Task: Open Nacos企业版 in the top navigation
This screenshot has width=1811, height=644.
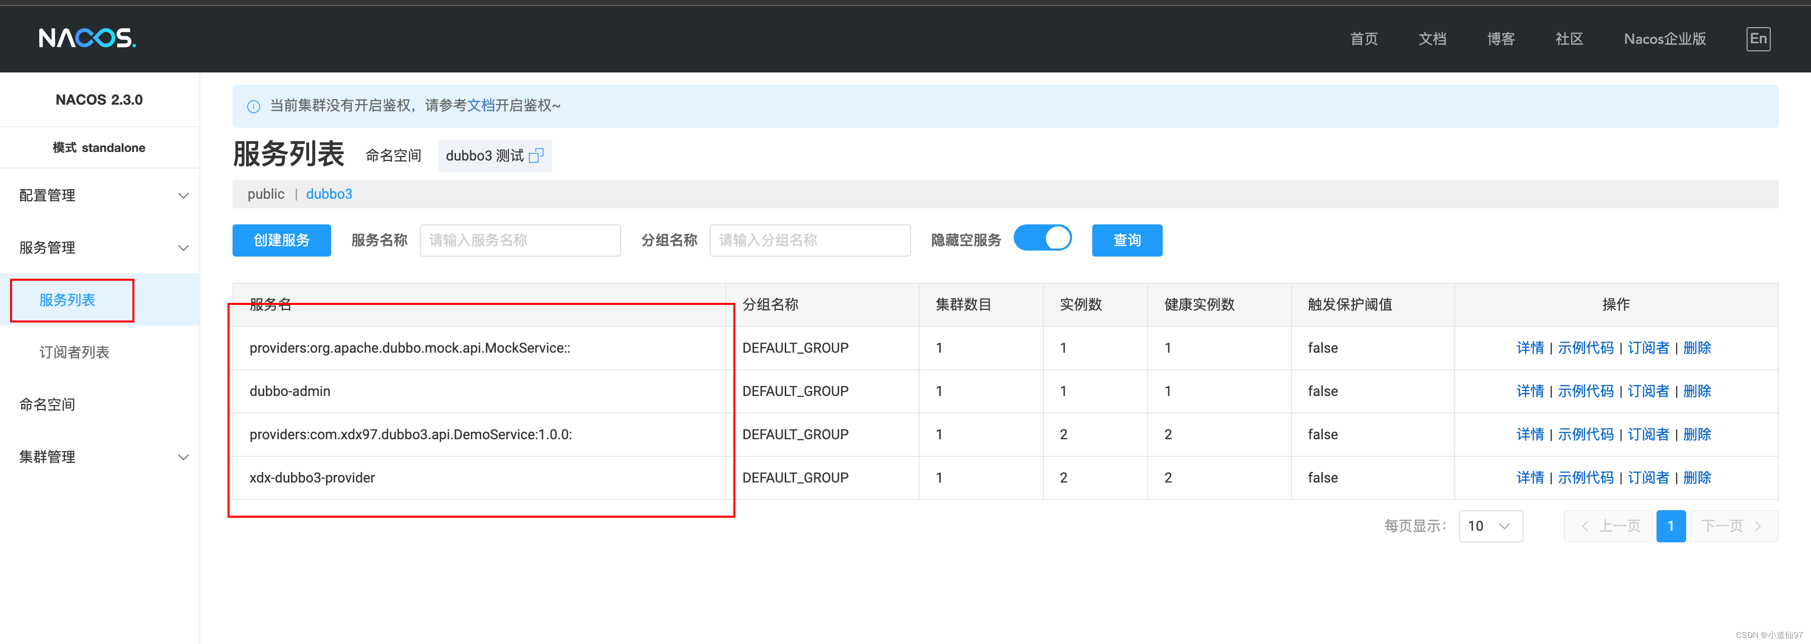Action: [x=1665, y=39]
